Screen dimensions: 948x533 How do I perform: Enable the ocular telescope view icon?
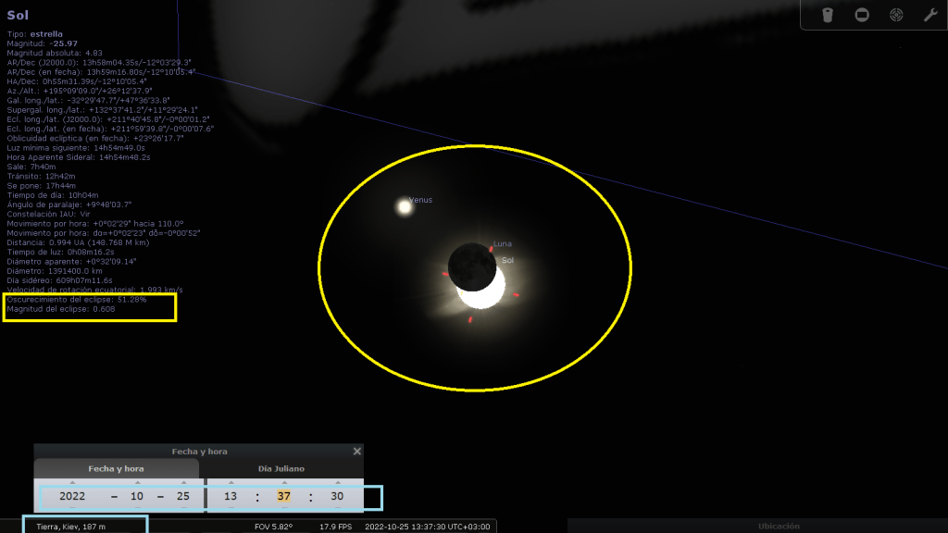click(828, 15)
